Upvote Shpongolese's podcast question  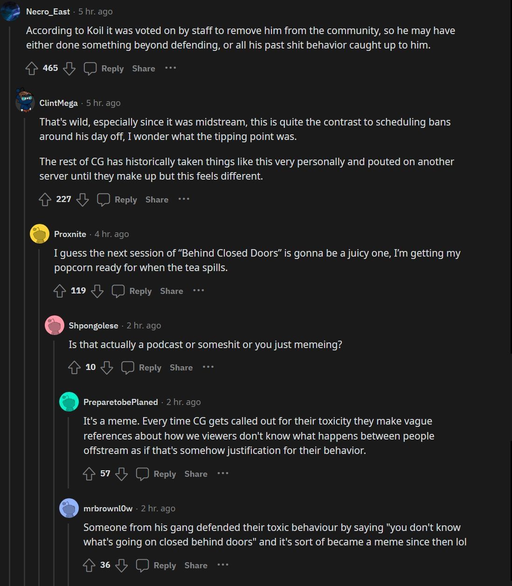pos(75,368)
